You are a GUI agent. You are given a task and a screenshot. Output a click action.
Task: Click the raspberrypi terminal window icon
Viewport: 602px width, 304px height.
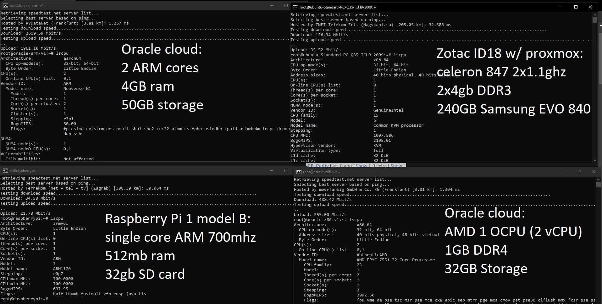pos(5,170)
